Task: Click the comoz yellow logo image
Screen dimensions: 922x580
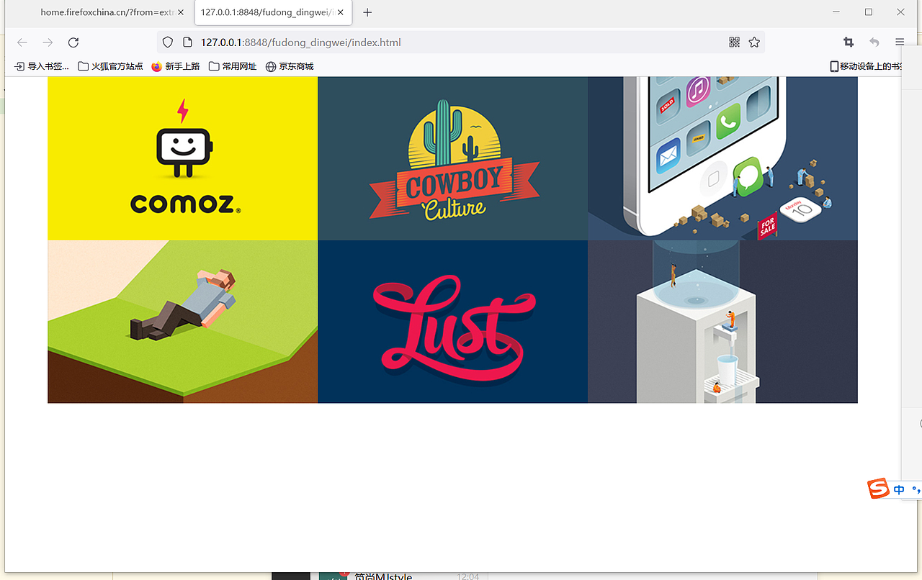Action: [x=182, y=158]
